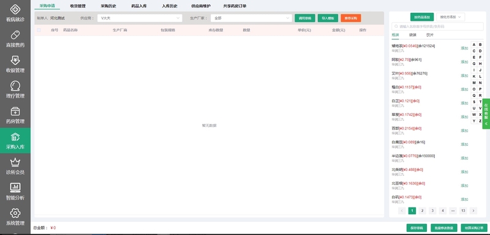Expand the 生产厂家 dropdown showing 全部
The width and height of the screenshot is (490, 235).
(251, 18)
